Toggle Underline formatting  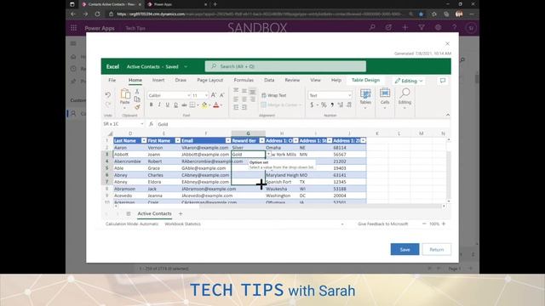tap(168, 105)
